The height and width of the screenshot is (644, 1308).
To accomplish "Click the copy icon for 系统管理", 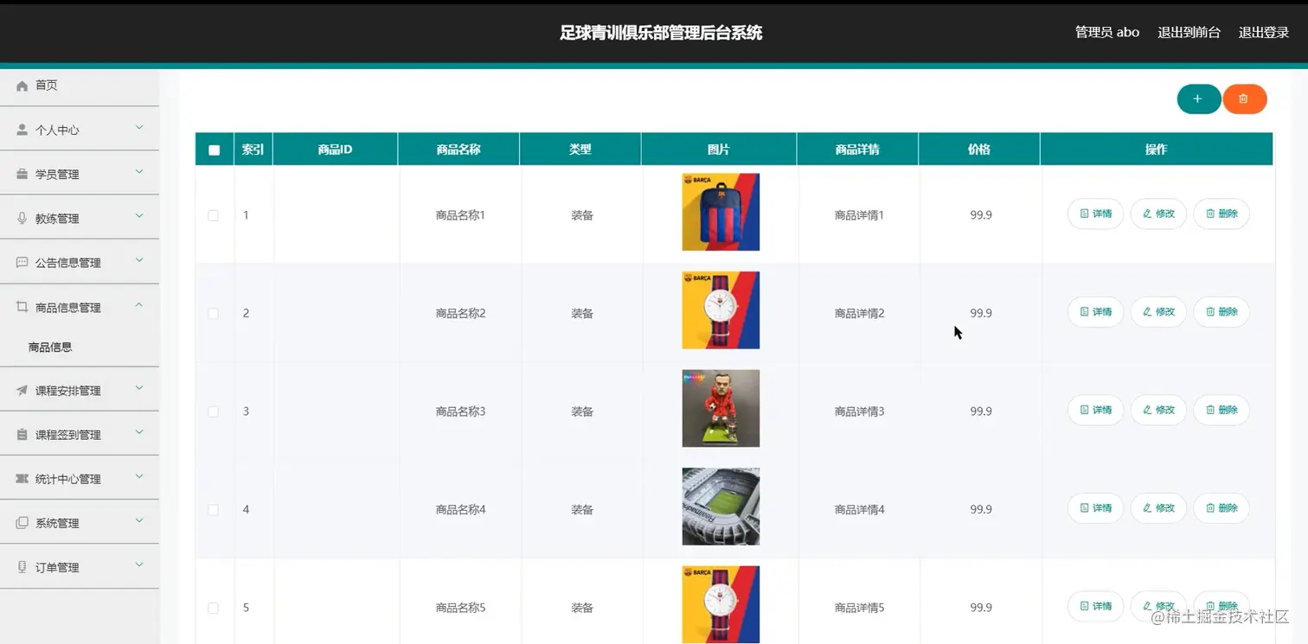I will pyautogui.click(x=22, y=522).
